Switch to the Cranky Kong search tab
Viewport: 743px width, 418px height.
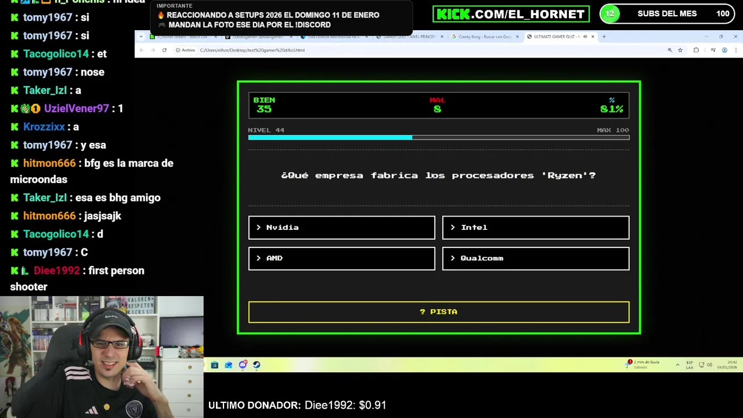click(x=485, y=37)
